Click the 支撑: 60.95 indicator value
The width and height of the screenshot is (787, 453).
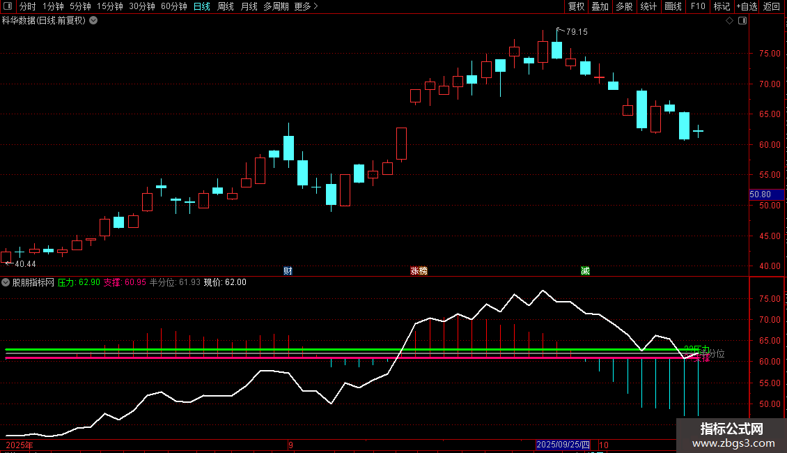coord(125,282)
